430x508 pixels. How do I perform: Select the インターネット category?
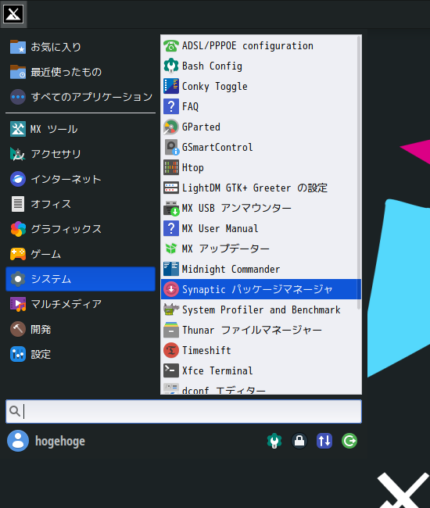81,179
